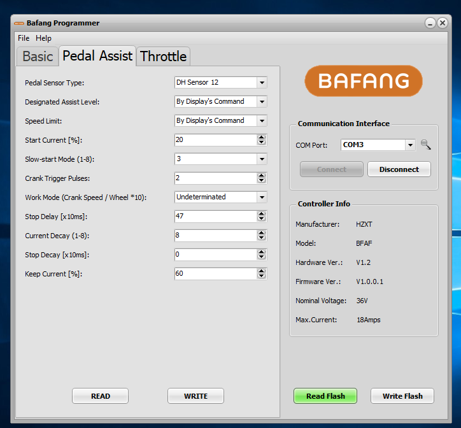Close the Bafang Programmer window
461x428 pixels.
[443, 23]
